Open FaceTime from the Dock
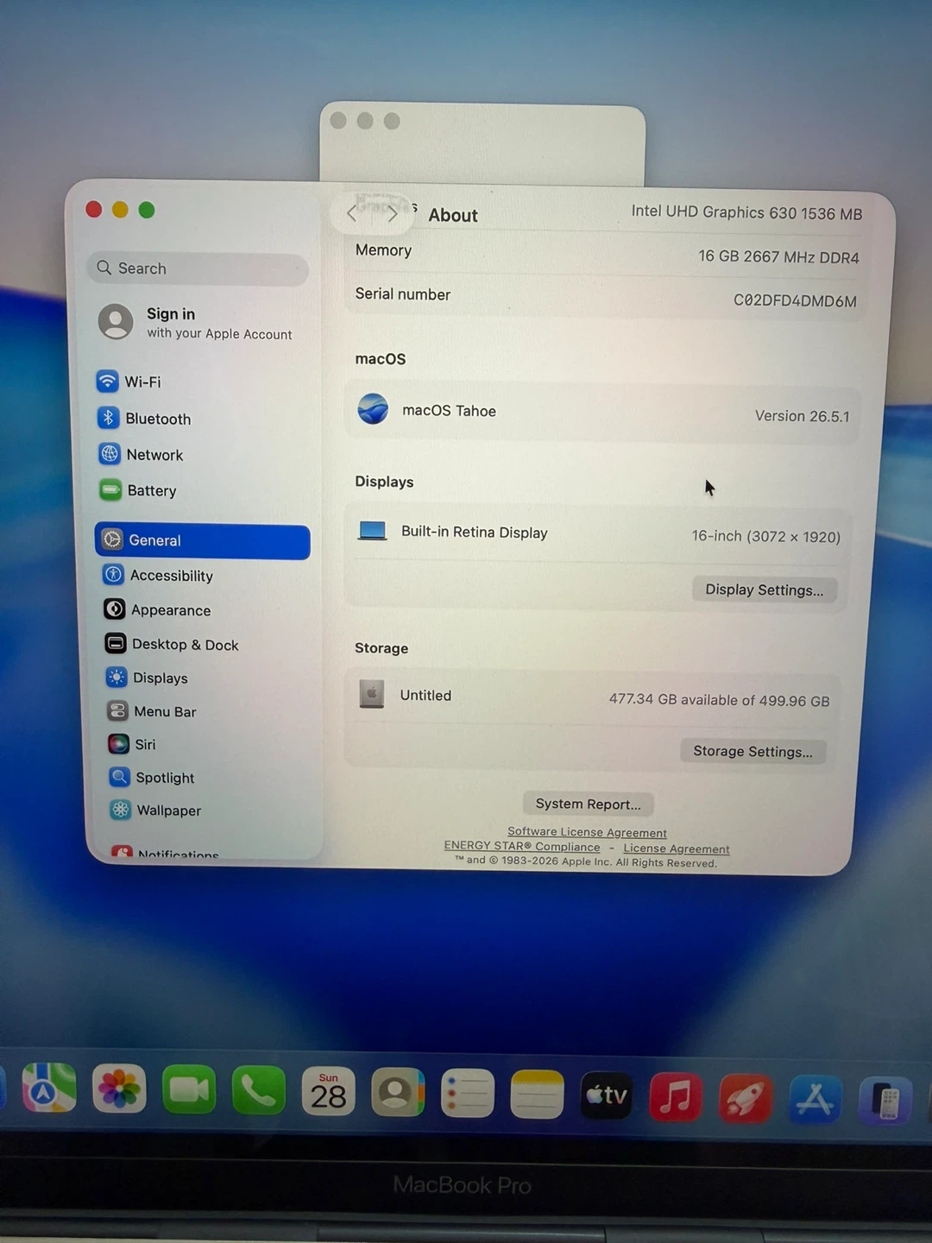 point(189,1091)
